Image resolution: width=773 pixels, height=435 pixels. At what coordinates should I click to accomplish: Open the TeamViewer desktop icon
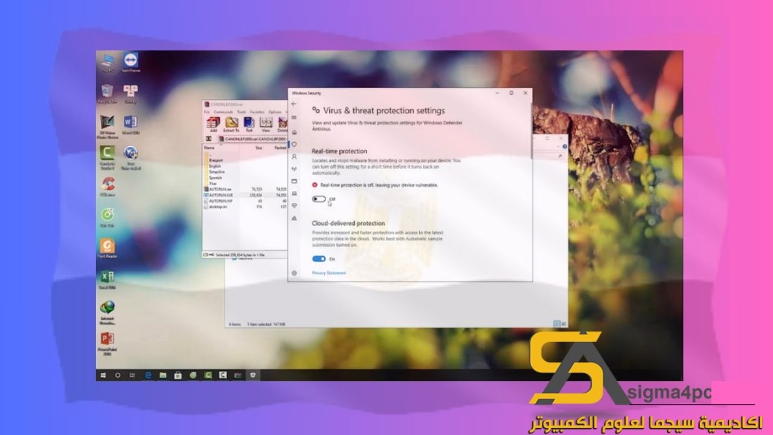[130, 63]
